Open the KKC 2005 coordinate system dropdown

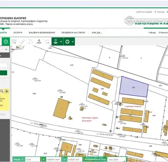pos(117,160)
